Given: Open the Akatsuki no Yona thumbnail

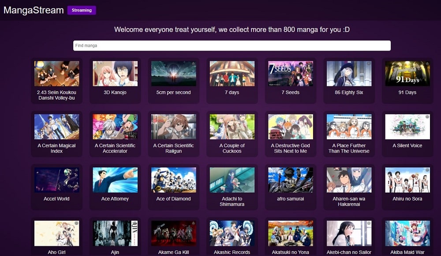Looking at the screenshot, I should point(291,233).
